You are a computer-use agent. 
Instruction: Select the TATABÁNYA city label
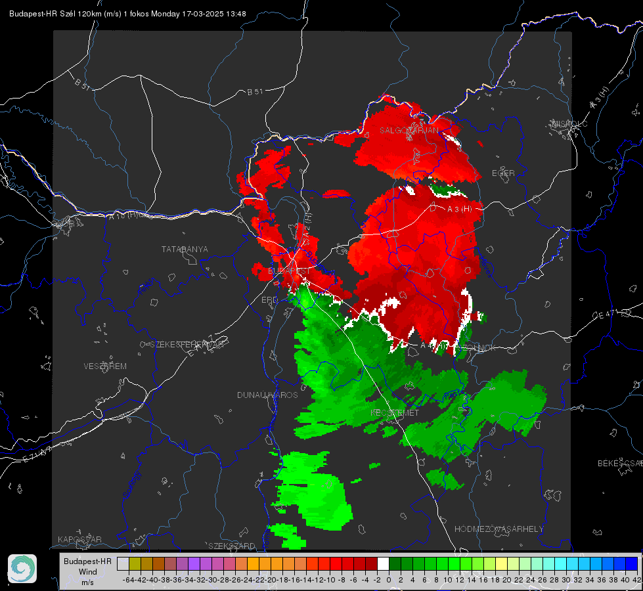pyautogui.click(x=185, y=250)
